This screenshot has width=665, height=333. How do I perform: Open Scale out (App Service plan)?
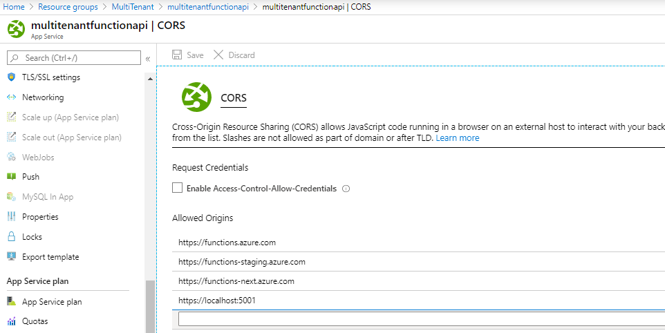[x=72, y=137]
